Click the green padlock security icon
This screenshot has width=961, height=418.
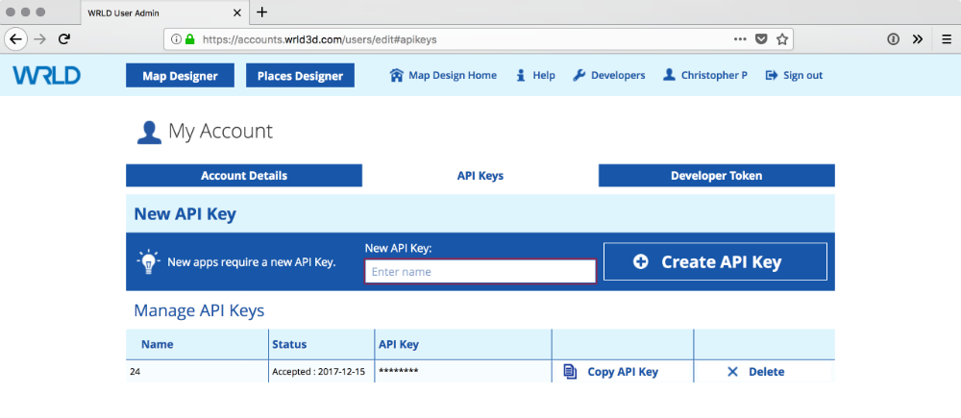(190, 39)
